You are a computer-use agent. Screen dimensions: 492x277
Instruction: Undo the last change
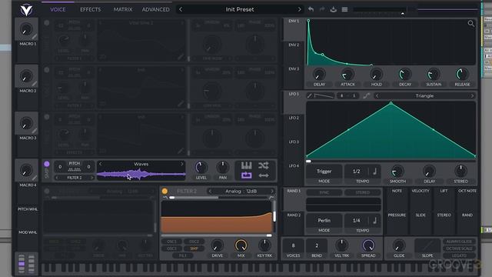311,9
